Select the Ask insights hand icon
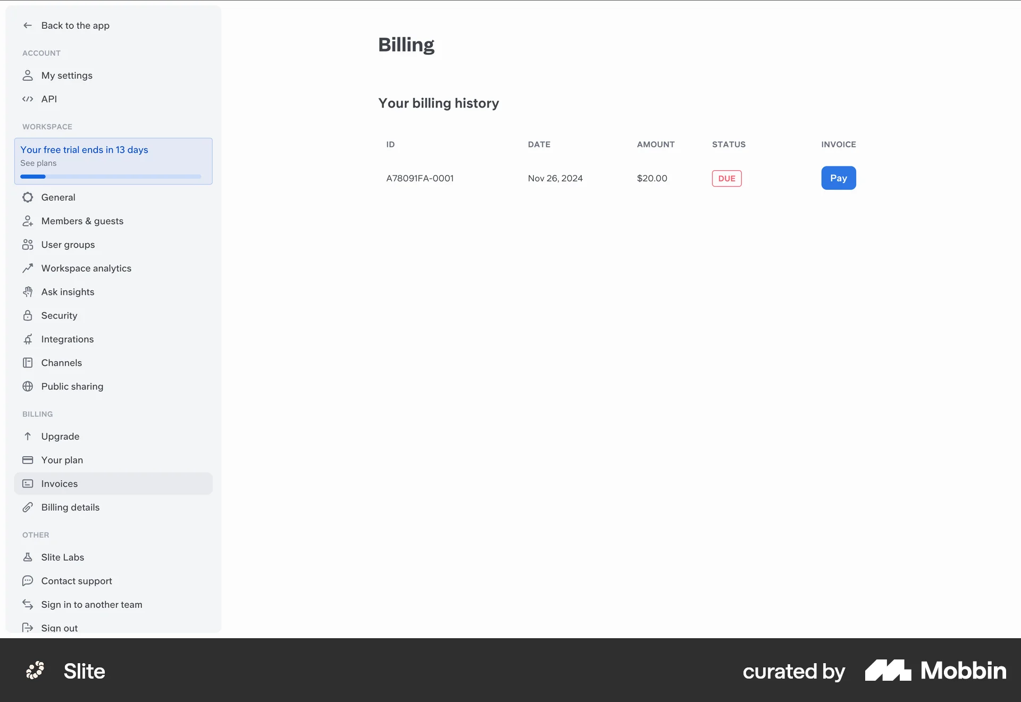Screen dimensions: 1021x702 click(28, 291)
